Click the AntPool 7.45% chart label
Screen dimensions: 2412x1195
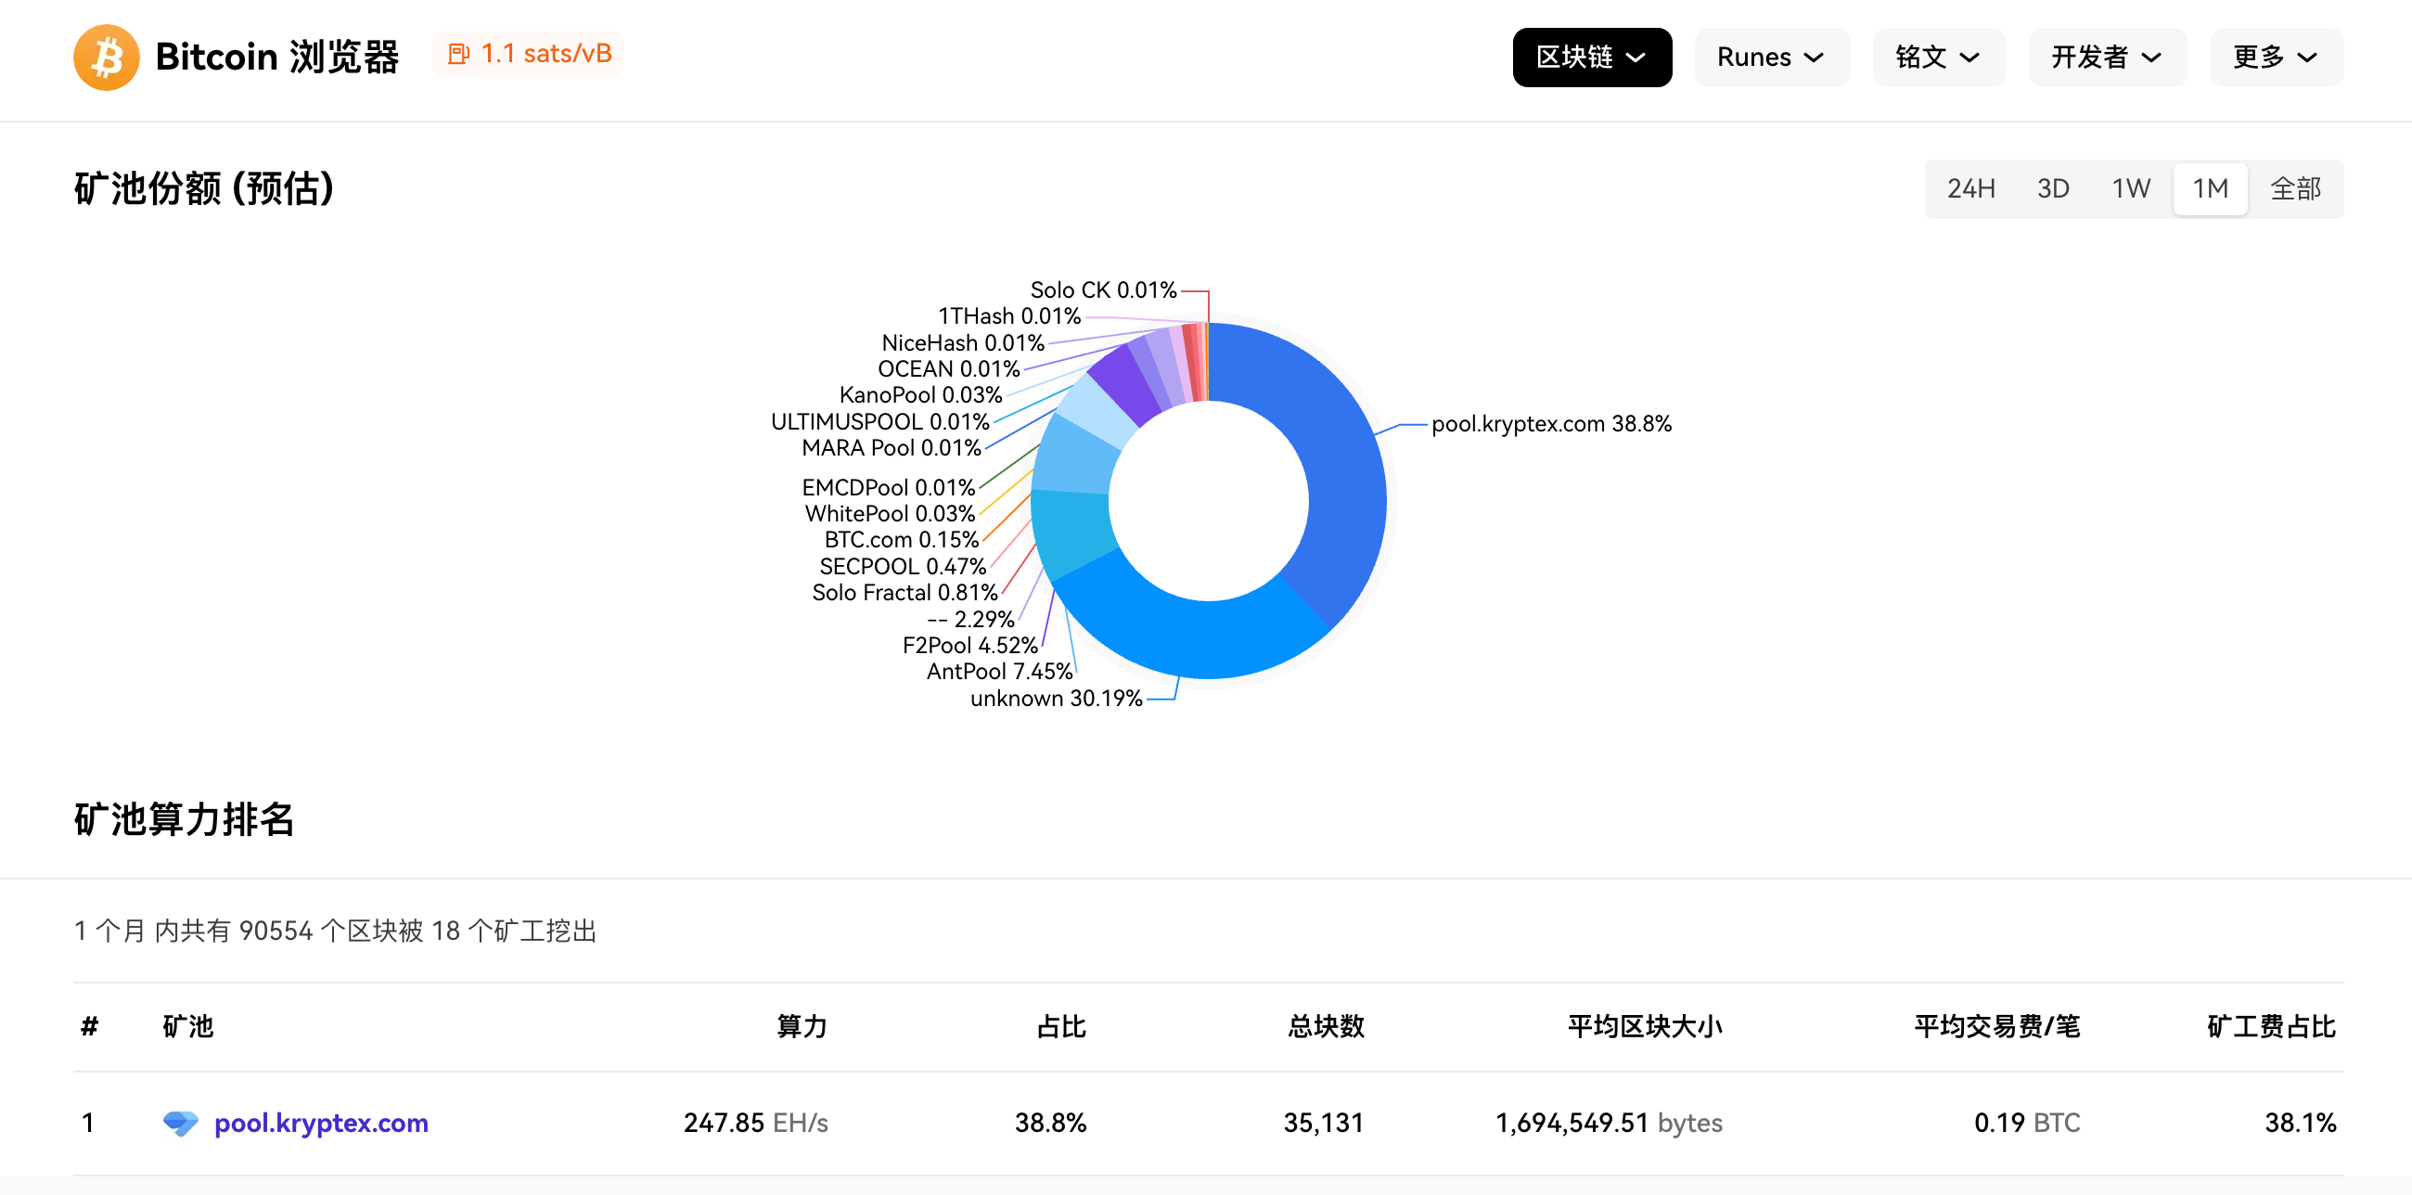[x=999, y=672]
